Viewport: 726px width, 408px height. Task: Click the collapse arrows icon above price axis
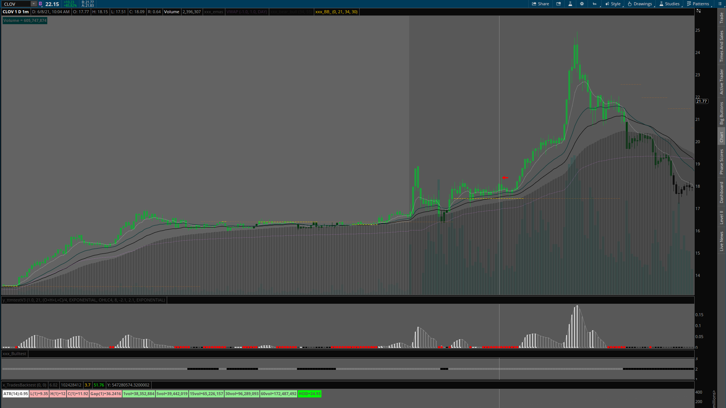coord(699,11)
